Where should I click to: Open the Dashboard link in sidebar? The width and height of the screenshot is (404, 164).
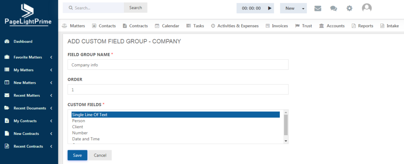tap(23, 41)
